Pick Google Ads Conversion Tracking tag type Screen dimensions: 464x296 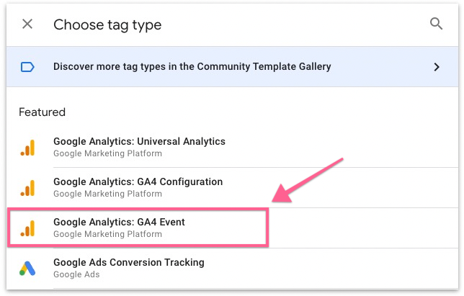[x=128, y=262]
